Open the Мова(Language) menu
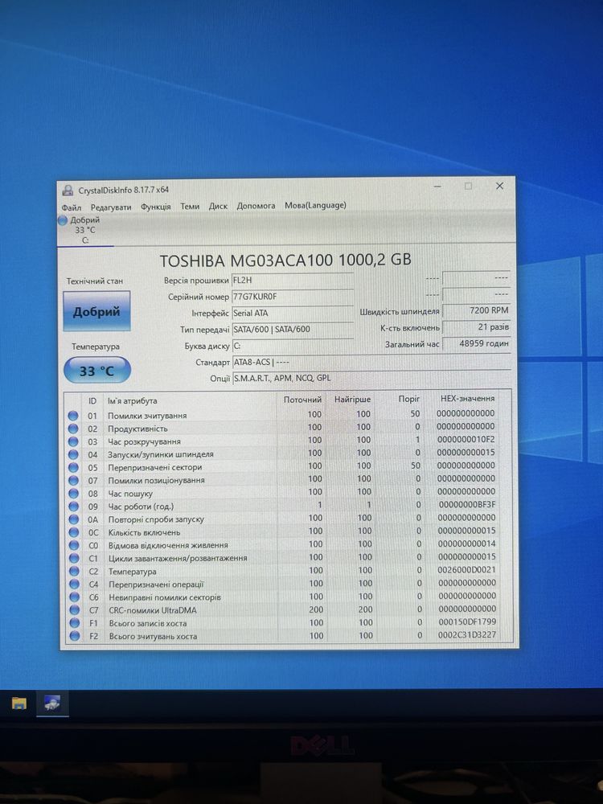 pyautogui.click(x=315, y=205)
